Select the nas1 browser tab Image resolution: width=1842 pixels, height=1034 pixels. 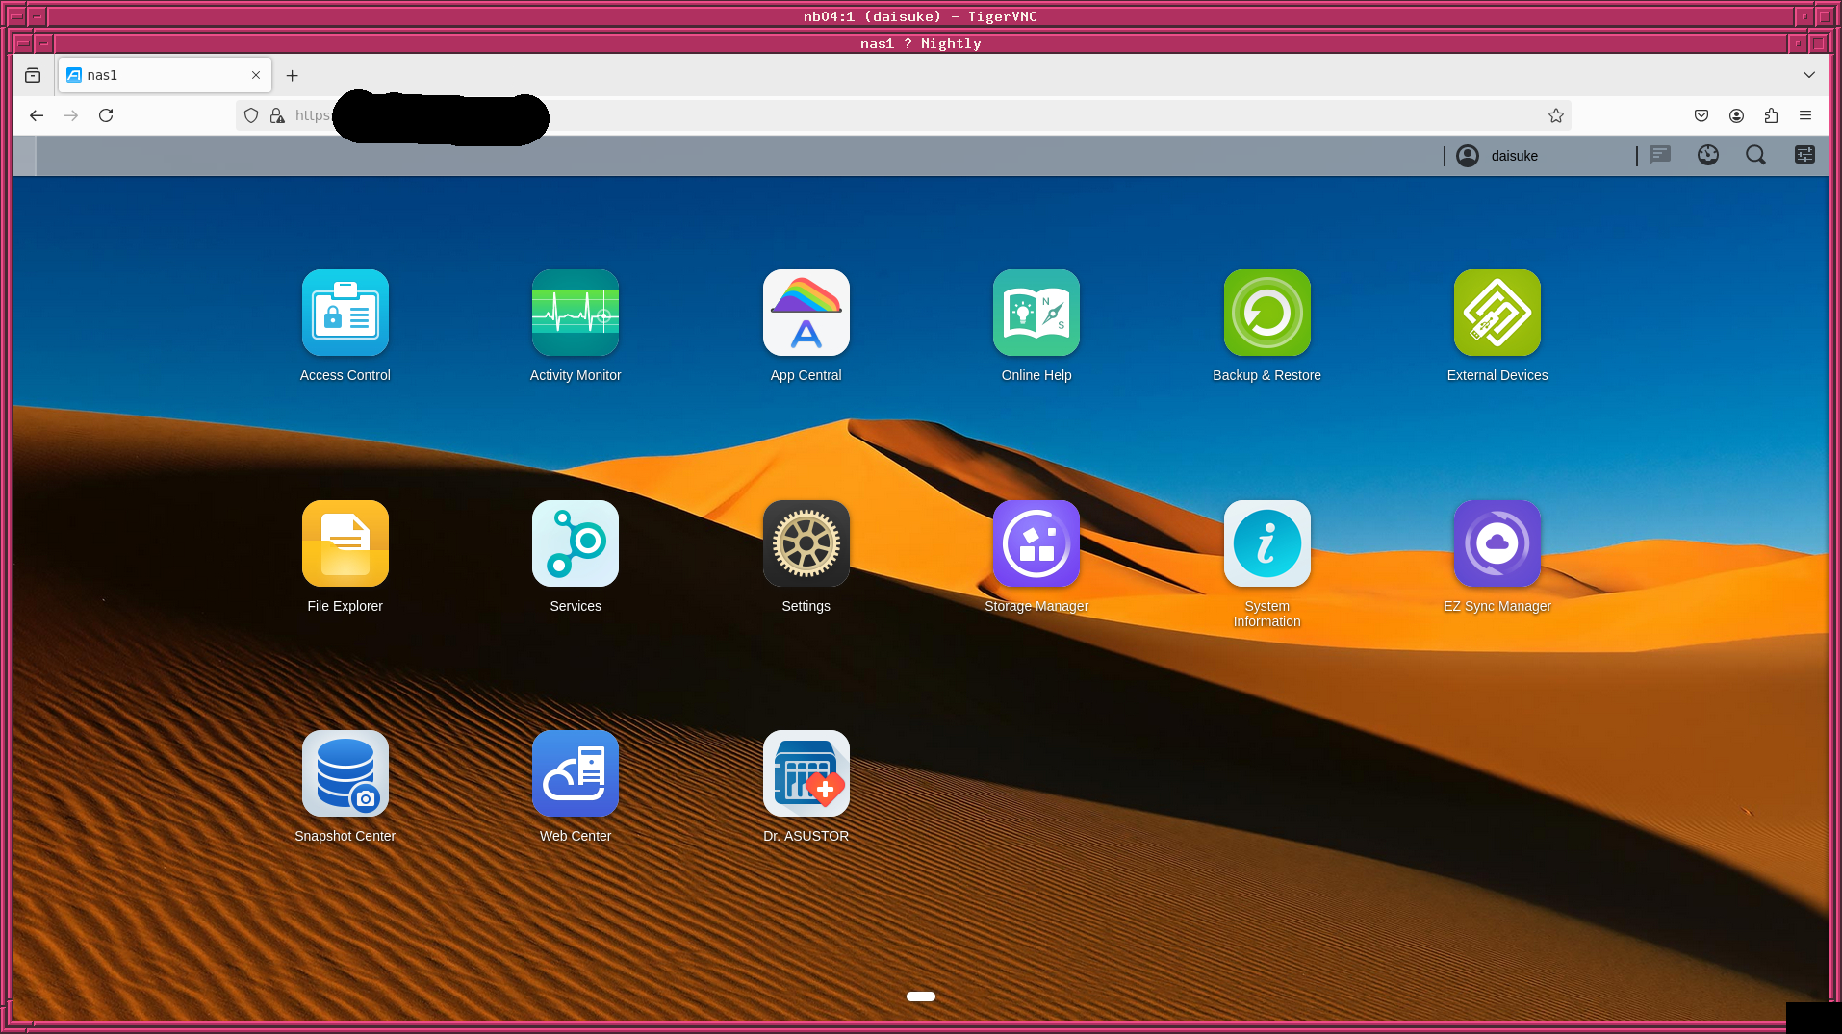click(x=154, y=75)
